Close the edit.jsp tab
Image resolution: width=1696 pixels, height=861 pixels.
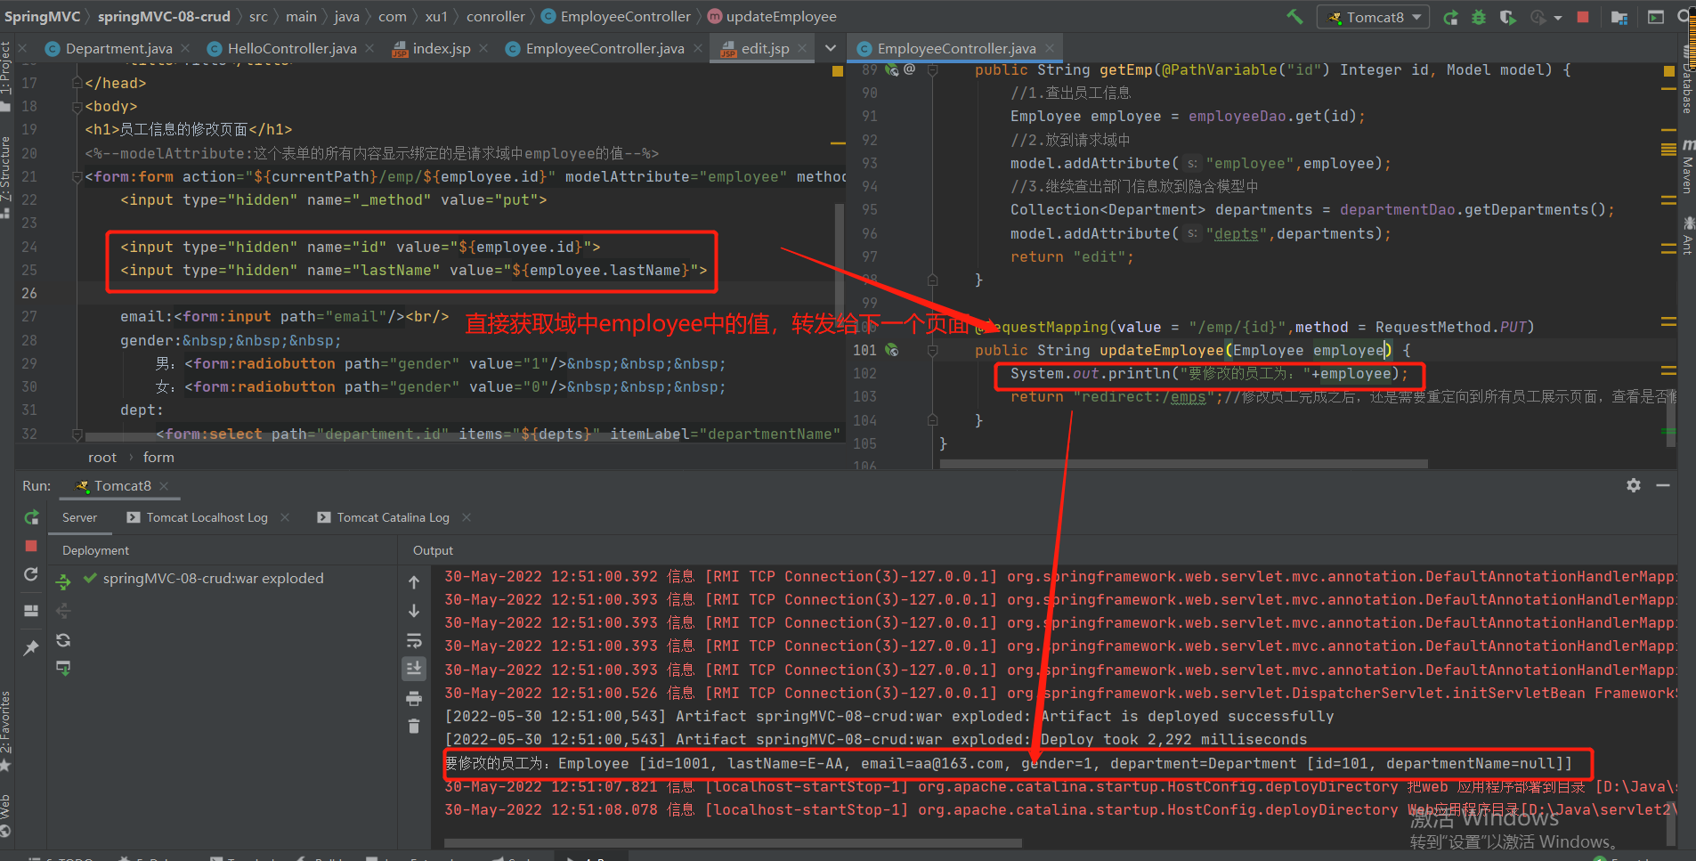[x=803, y=48]
